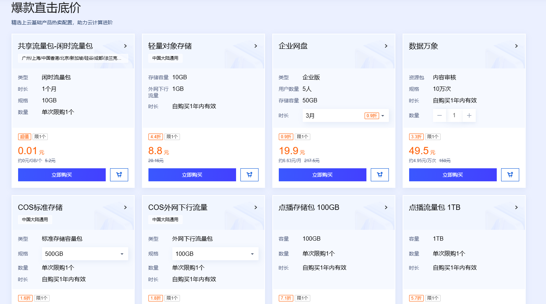Expand COS外网下行流量 规格 100GB dropdown
546x304 pixels.
pos(215,254)
